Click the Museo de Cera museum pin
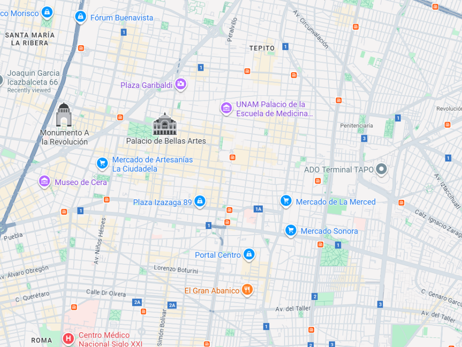Image resolution: width=462 pixels, height=347 pixels. tap(45, 181)
